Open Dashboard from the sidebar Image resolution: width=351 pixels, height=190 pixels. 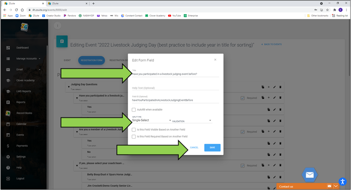(22, 48)
